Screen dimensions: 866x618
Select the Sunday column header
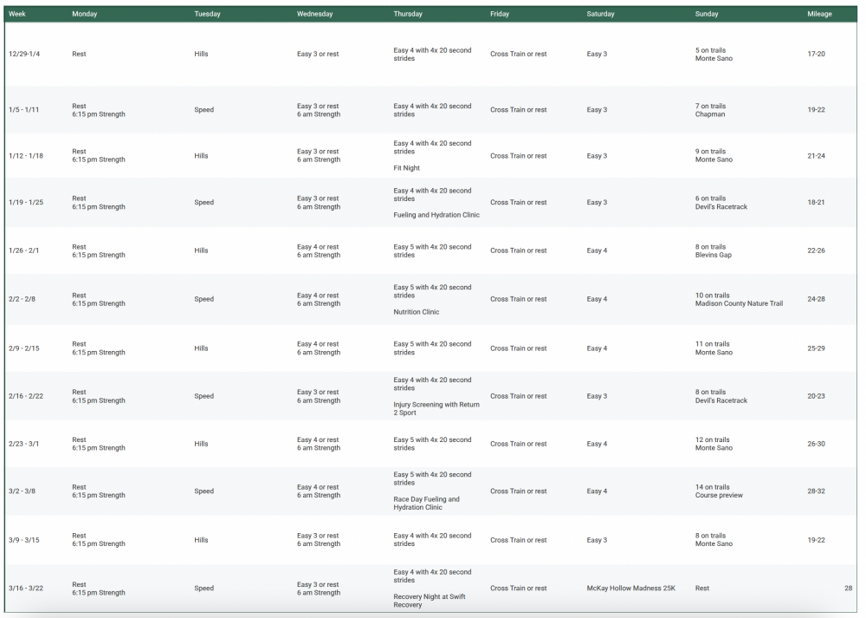pos(707,14)
